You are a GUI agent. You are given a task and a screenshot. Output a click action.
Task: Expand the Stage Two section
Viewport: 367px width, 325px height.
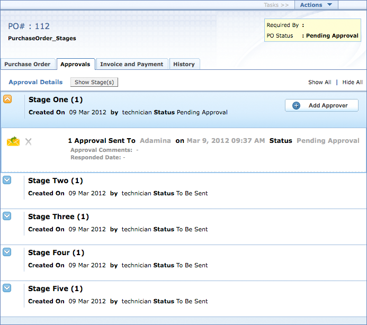7,180
